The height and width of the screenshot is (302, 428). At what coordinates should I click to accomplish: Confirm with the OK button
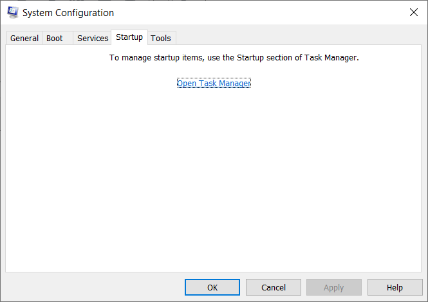[x=212, y=287]
